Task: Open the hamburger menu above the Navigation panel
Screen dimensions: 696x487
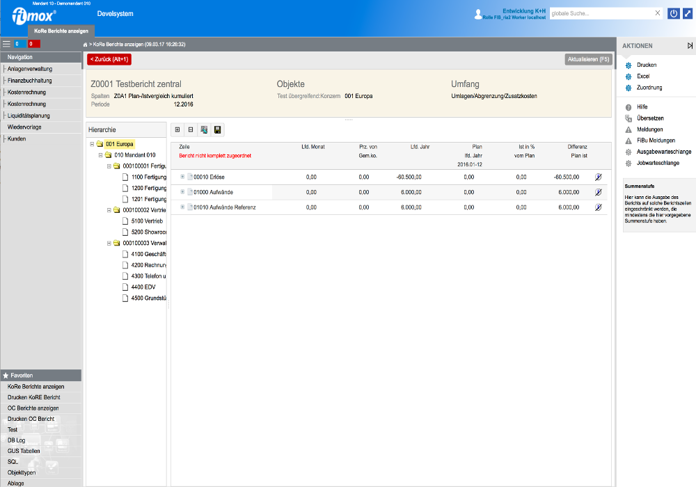Action: pyautogui.click(x=6, y=44)
